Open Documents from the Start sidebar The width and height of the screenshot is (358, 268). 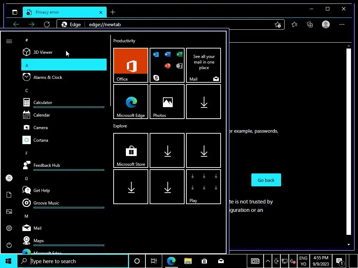9,195
